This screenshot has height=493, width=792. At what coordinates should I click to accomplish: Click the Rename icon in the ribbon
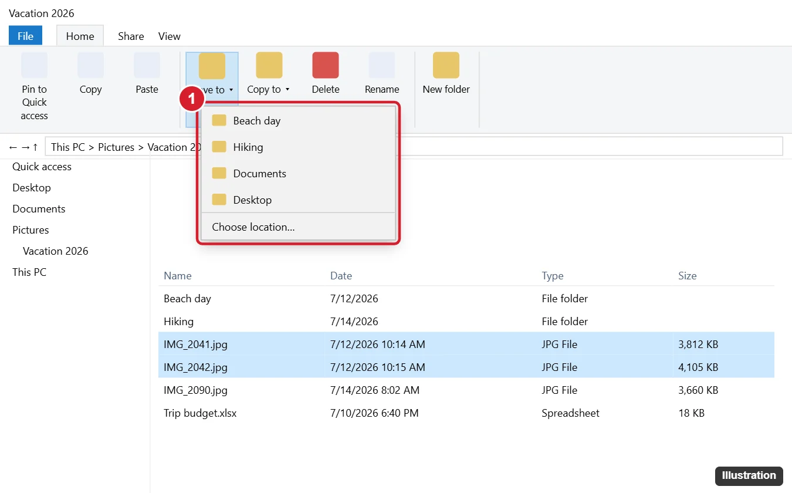point(382,65)
